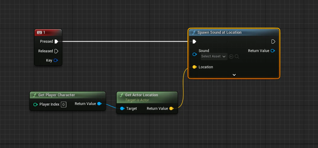Click function icon on Get Player Character
Image resolution: width=318 pixels, height=148 pixels.
[34, 95]
